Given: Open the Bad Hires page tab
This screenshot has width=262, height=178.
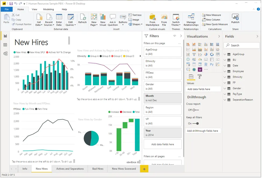Looking at the screenshot, I should click(x=98, y=169).
